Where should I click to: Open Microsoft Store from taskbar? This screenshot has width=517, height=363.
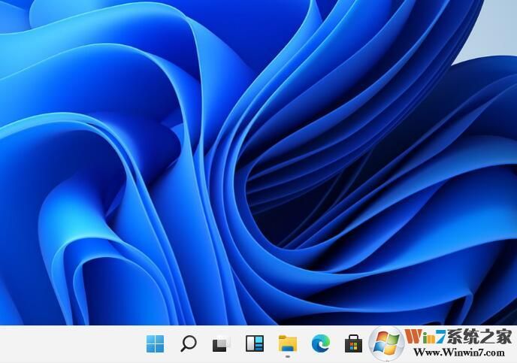click(353, 343)
